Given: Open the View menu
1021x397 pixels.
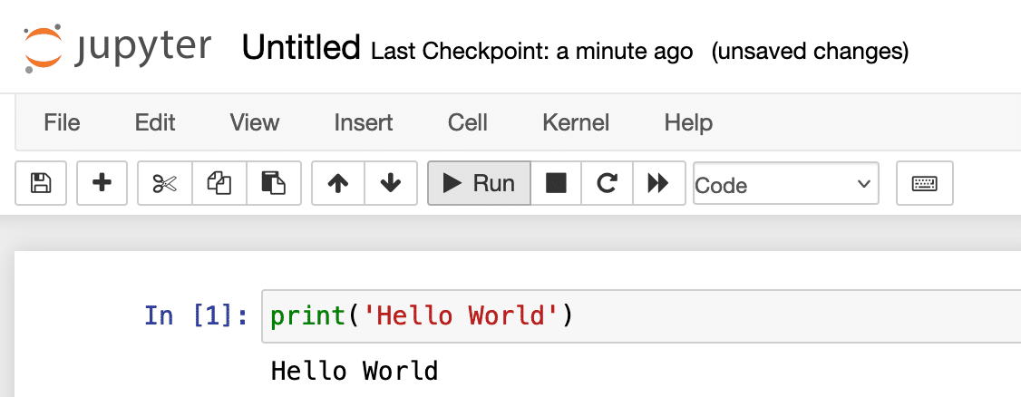Looking at the screenshot, I should pyautogui.click(x=255, y=122).
